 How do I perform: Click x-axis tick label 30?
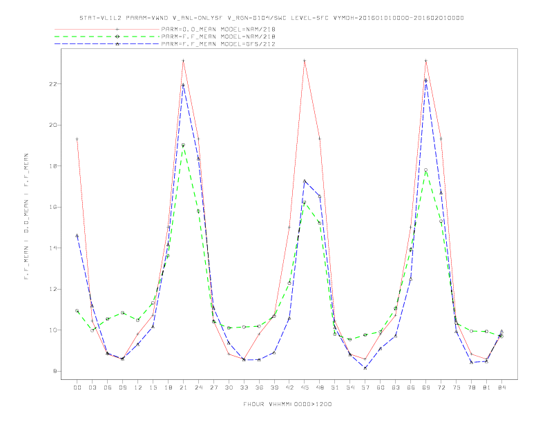[229, 388]
